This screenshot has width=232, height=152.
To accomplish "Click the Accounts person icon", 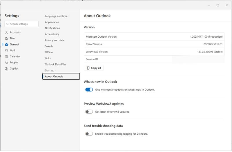I will pos(6,32).
